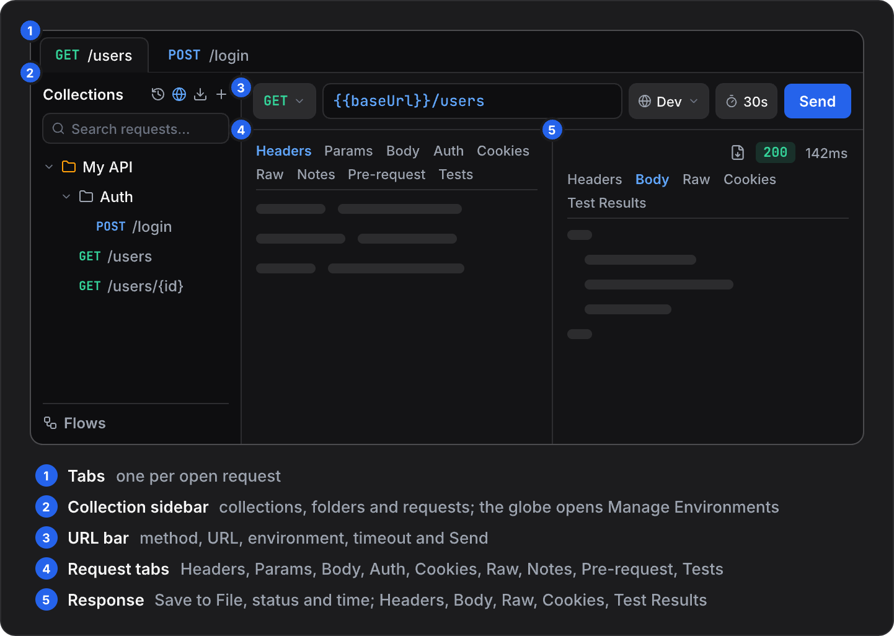Open the Notes tab
The height and width of the screenshot is (636, 894).
coord(316,174)
